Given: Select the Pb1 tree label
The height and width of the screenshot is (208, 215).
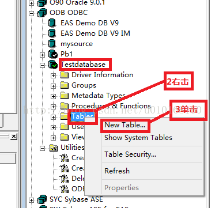Looking at the screenshot, I should tap(67, 54).
